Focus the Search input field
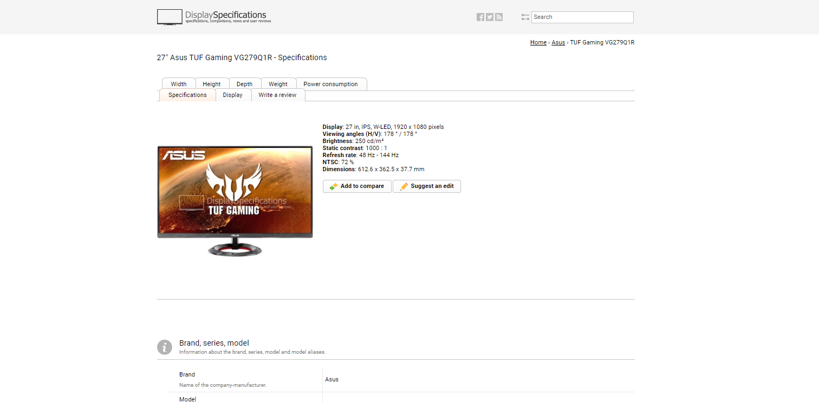 [582, 17]
